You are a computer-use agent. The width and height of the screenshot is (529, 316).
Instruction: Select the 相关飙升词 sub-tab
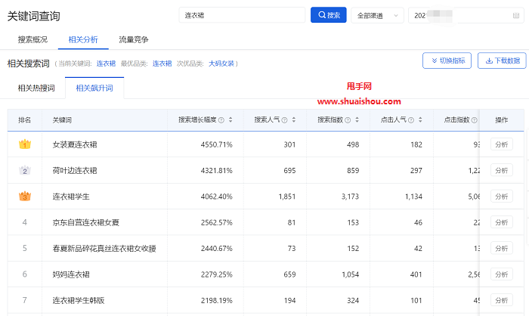(x=94, y=88)
